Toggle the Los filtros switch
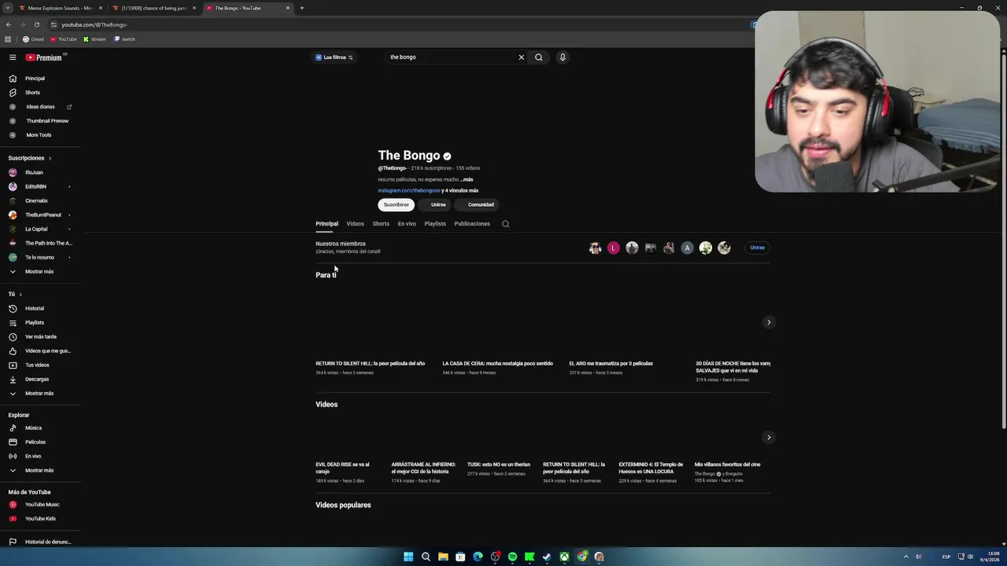This screenshot has width=1007, height=566. (350, 57)
